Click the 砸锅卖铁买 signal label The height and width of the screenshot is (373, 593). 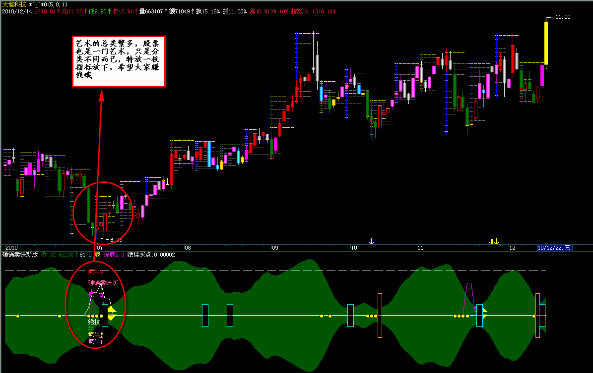click(103, 282)
